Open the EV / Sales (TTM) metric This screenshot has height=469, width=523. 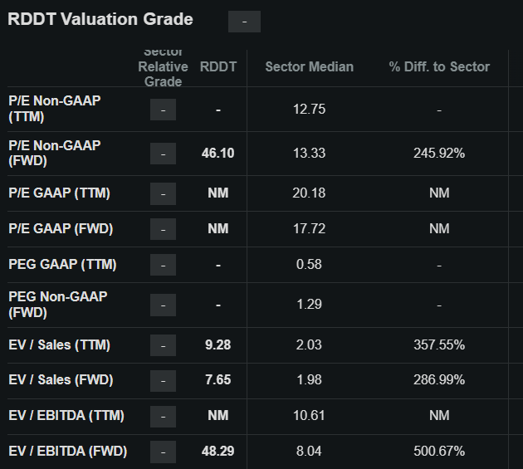tap(59, 344)
